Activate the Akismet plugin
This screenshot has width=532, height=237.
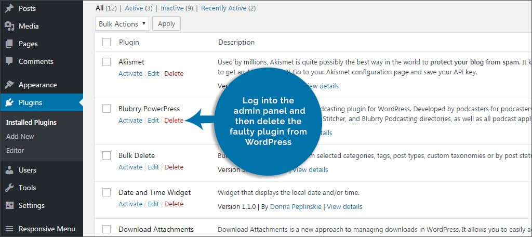coord(130,74)
